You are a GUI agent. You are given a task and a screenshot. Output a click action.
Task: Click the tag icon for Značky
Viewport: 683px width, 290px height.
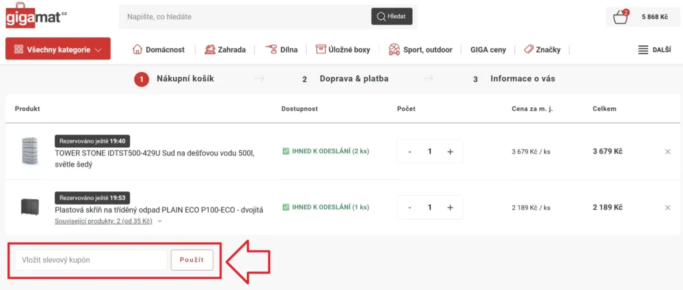point(529,49)
